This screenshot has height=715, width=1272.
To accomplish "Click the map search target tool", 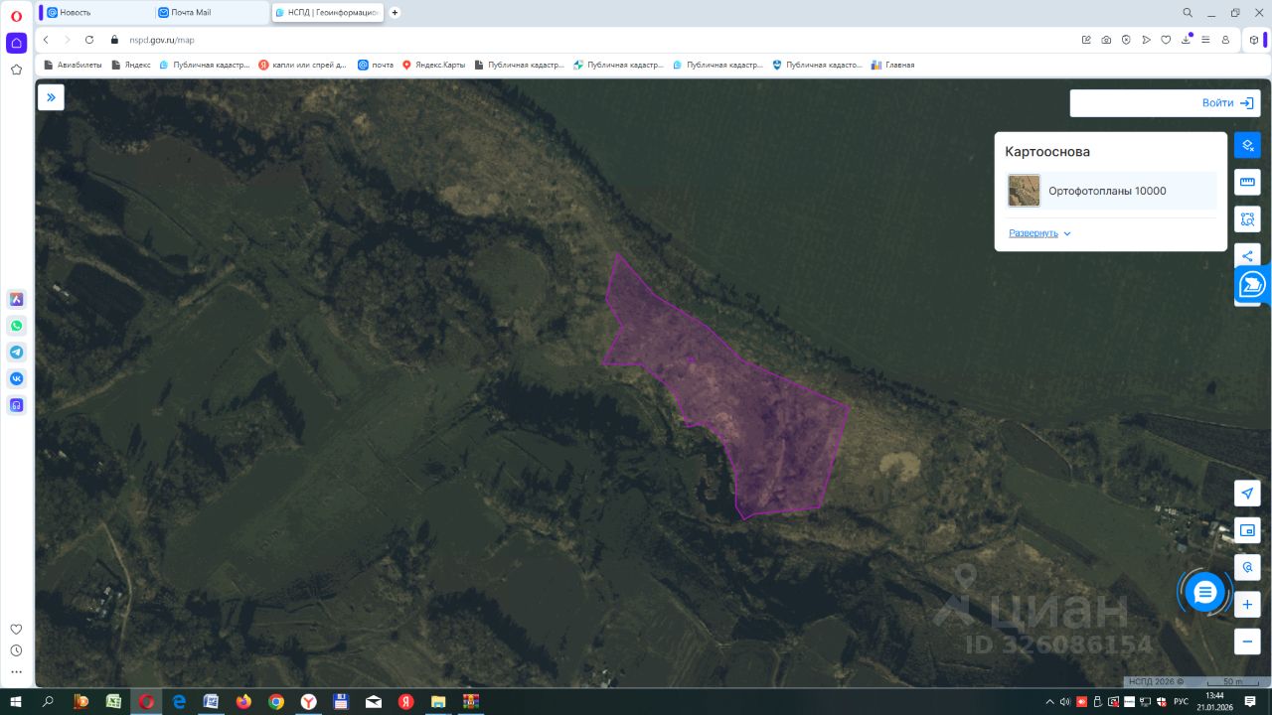I will click(x=1247, y=567).
